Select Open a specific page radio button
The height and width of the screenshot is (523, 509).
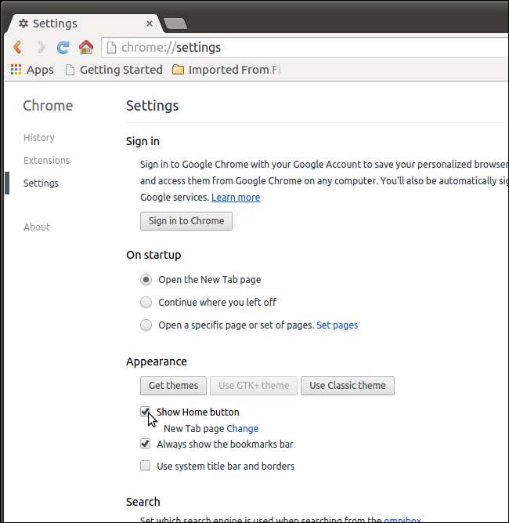(x=146, y=325)
